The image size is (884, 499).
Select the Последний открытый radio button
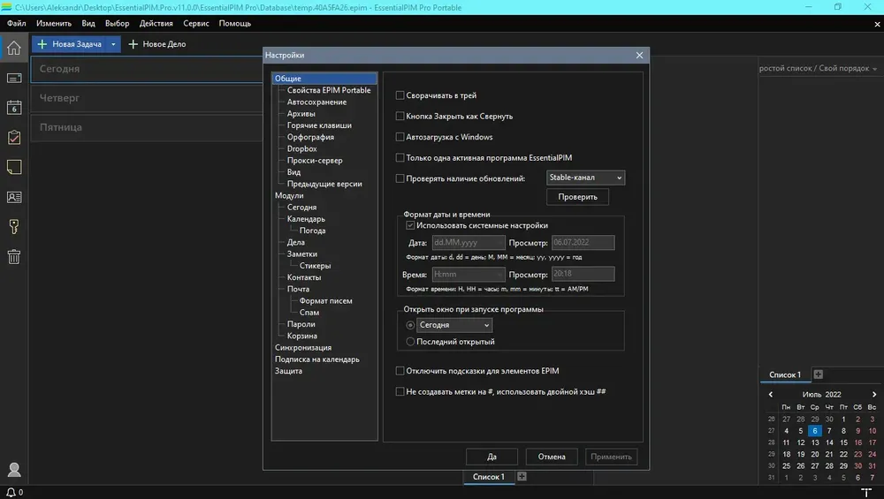click(410, 341)
